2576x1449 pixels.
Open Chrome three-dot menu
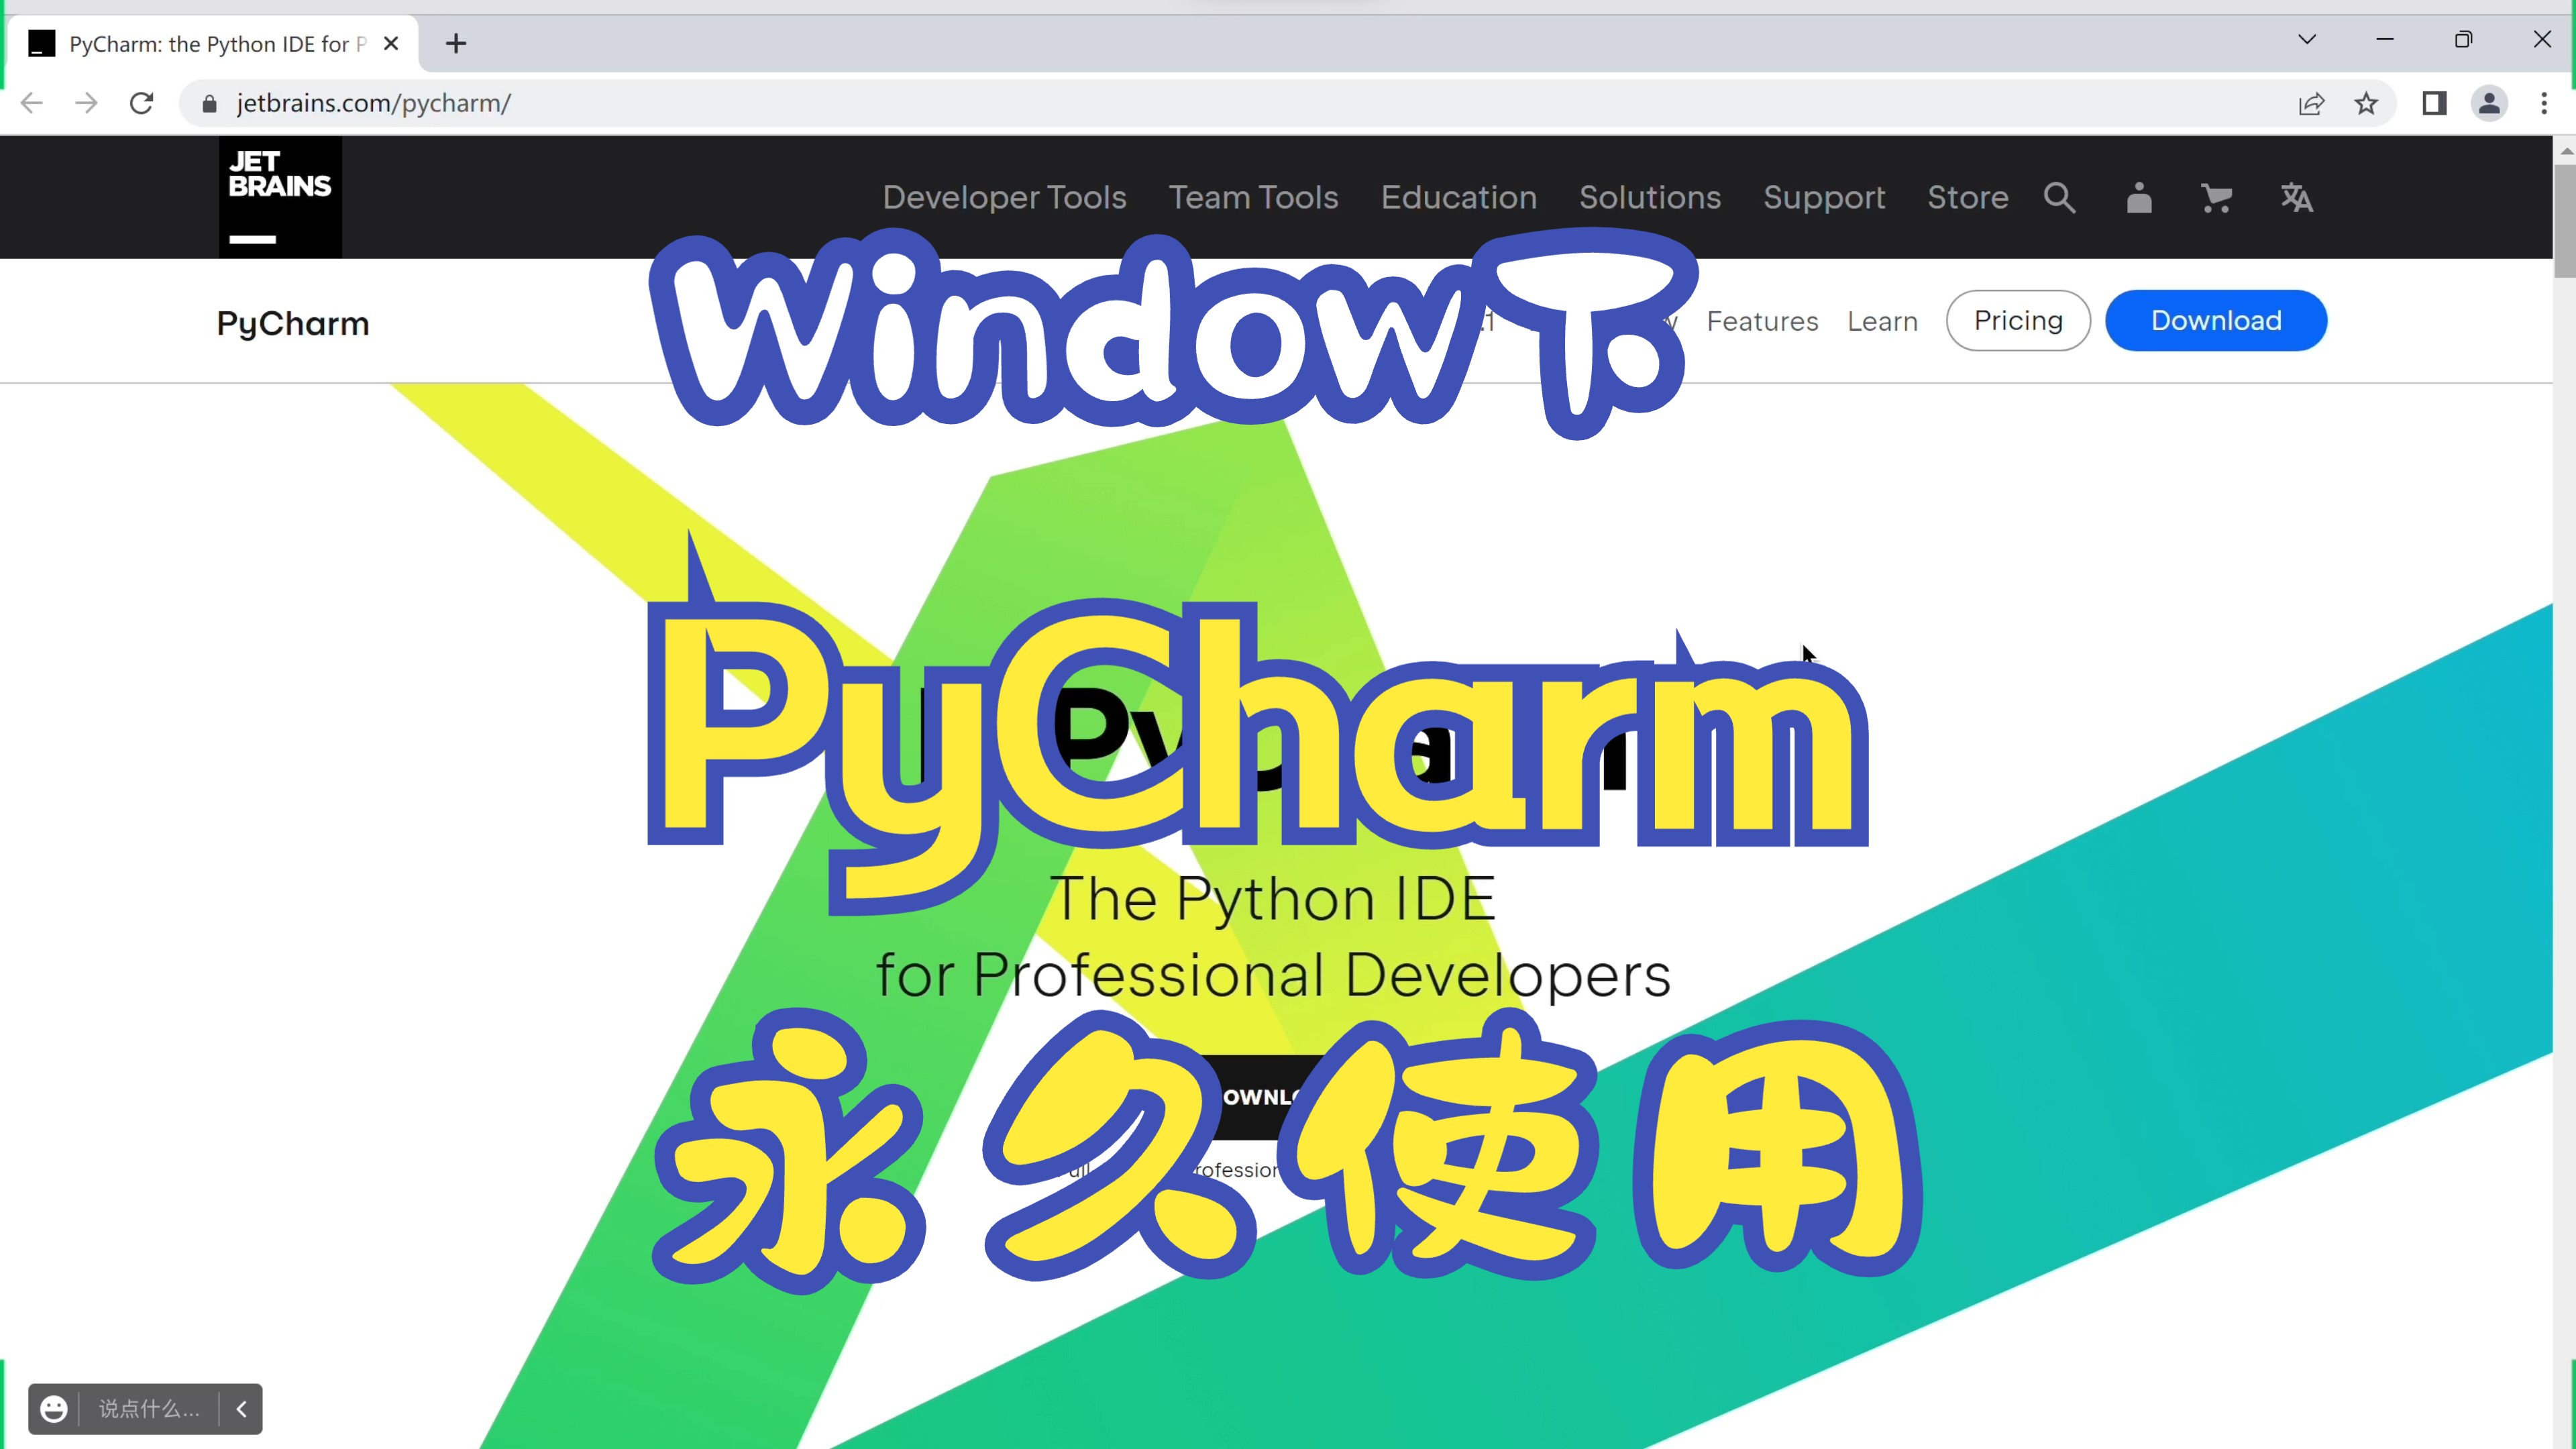2544,103
